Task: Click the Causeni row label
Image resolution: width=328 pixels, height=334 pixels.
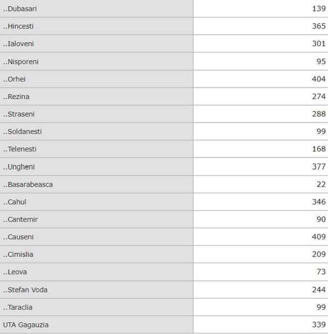Action: coord(18,237)
